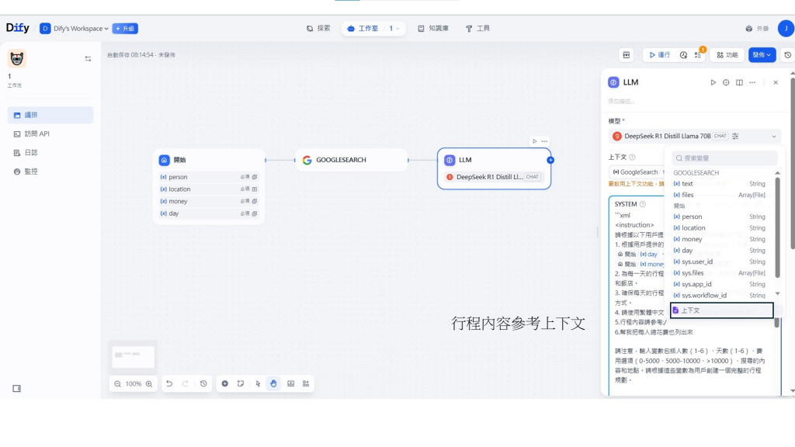
Task: Open the 發佈 publish dropdown
Action: [762, 55]
